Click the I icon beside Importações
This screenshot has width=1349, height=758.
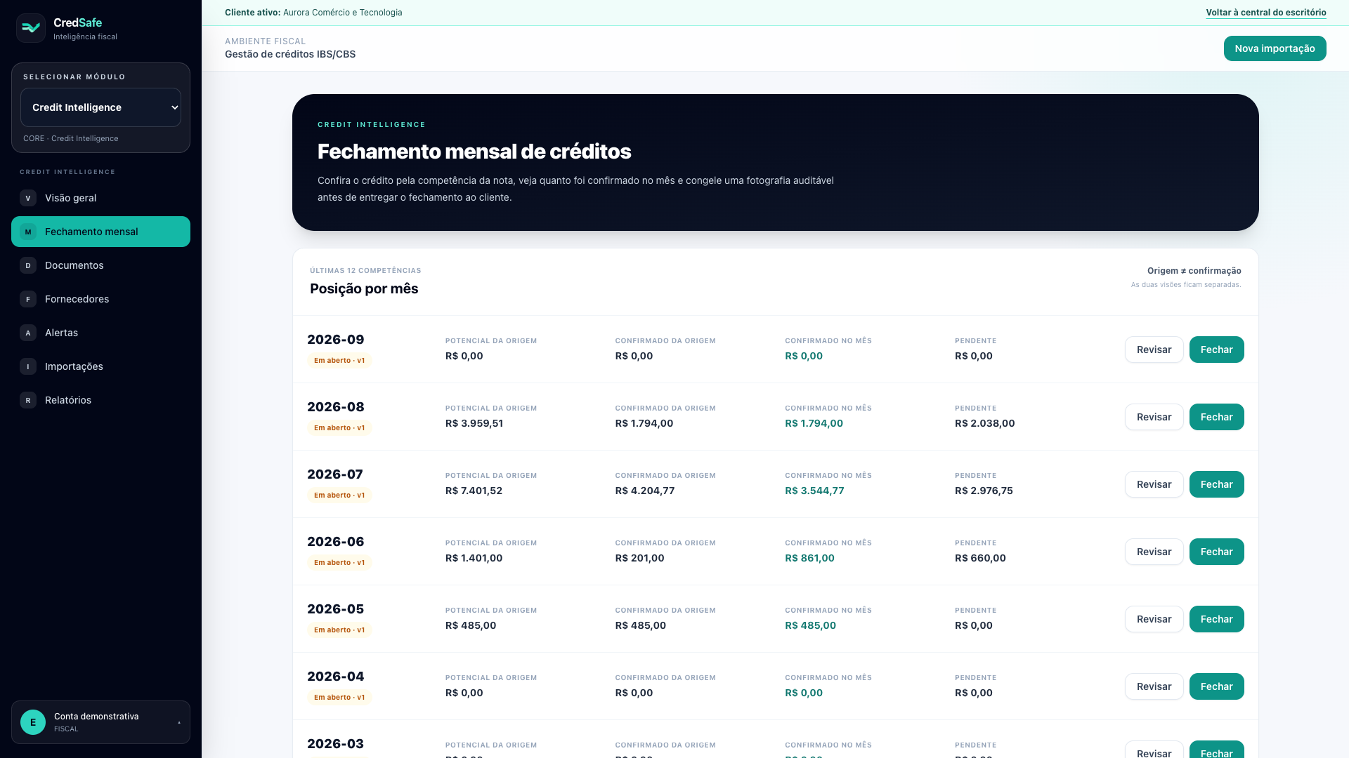28,366
